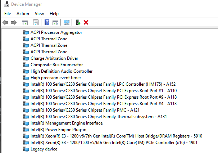Select High Definition Audio Controller

pos(62,71)
